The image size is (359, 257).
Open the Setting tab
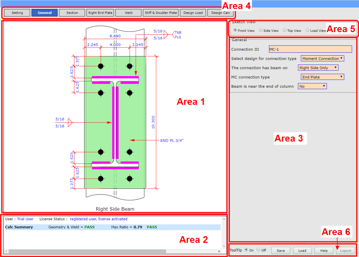tap(17, 13)
